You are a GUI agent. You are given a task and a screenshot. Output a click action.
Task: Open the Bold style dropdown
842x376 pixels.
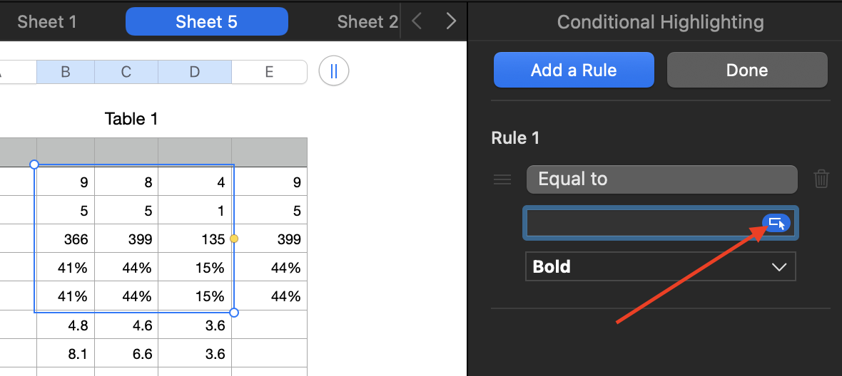tap(660, 267)
